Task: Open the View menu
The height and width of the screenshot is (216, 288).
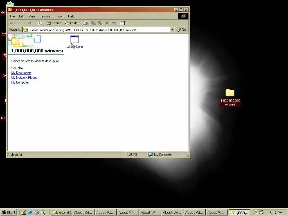Action: 32,16
